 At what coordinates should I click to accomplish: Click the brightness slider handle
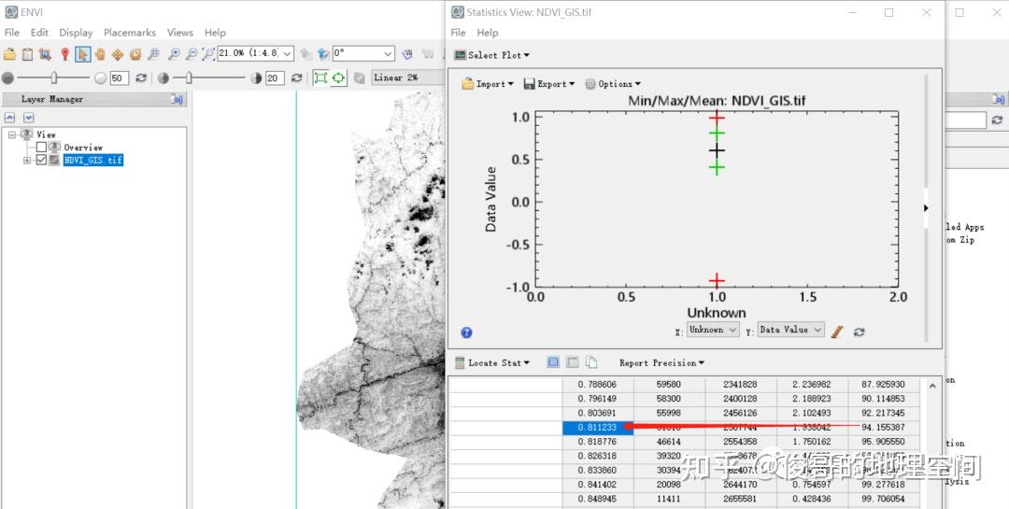point(54,78)
